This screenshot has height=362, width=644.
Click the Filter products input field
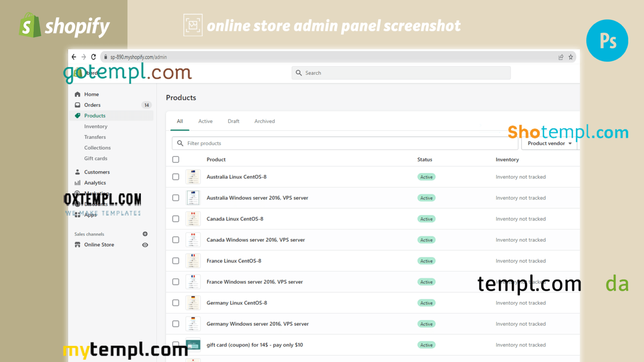tap(346, 143)
